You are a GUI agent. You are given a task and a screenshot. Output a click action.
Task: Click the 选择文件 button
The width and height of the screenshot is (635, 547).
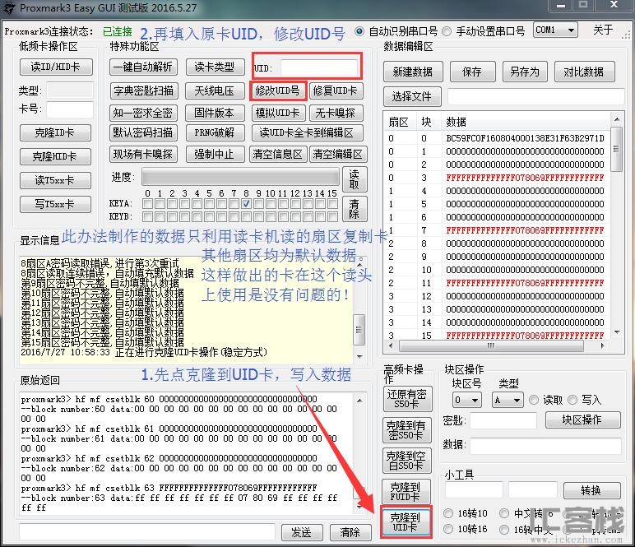(412, 96)
